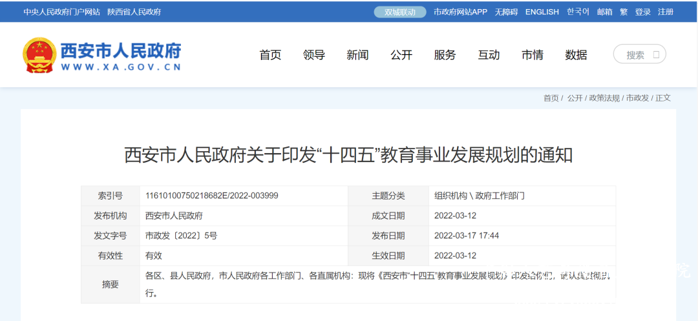This screenshot has height=321, width=698.
Task: Select 新闻 in main navigation
Action: (357, 55)
